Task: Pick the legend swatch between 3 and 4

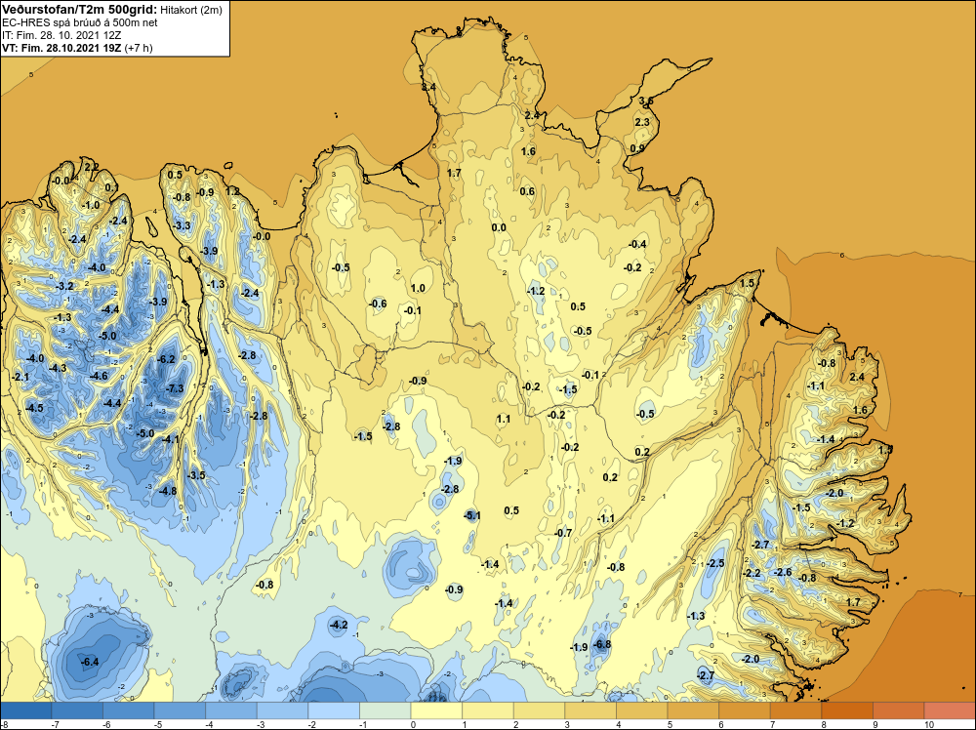Action: click(x=590, y=710)
